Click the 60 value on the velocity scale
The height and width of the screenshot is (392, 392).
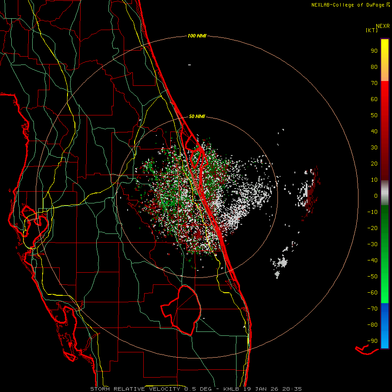point(374,99)
